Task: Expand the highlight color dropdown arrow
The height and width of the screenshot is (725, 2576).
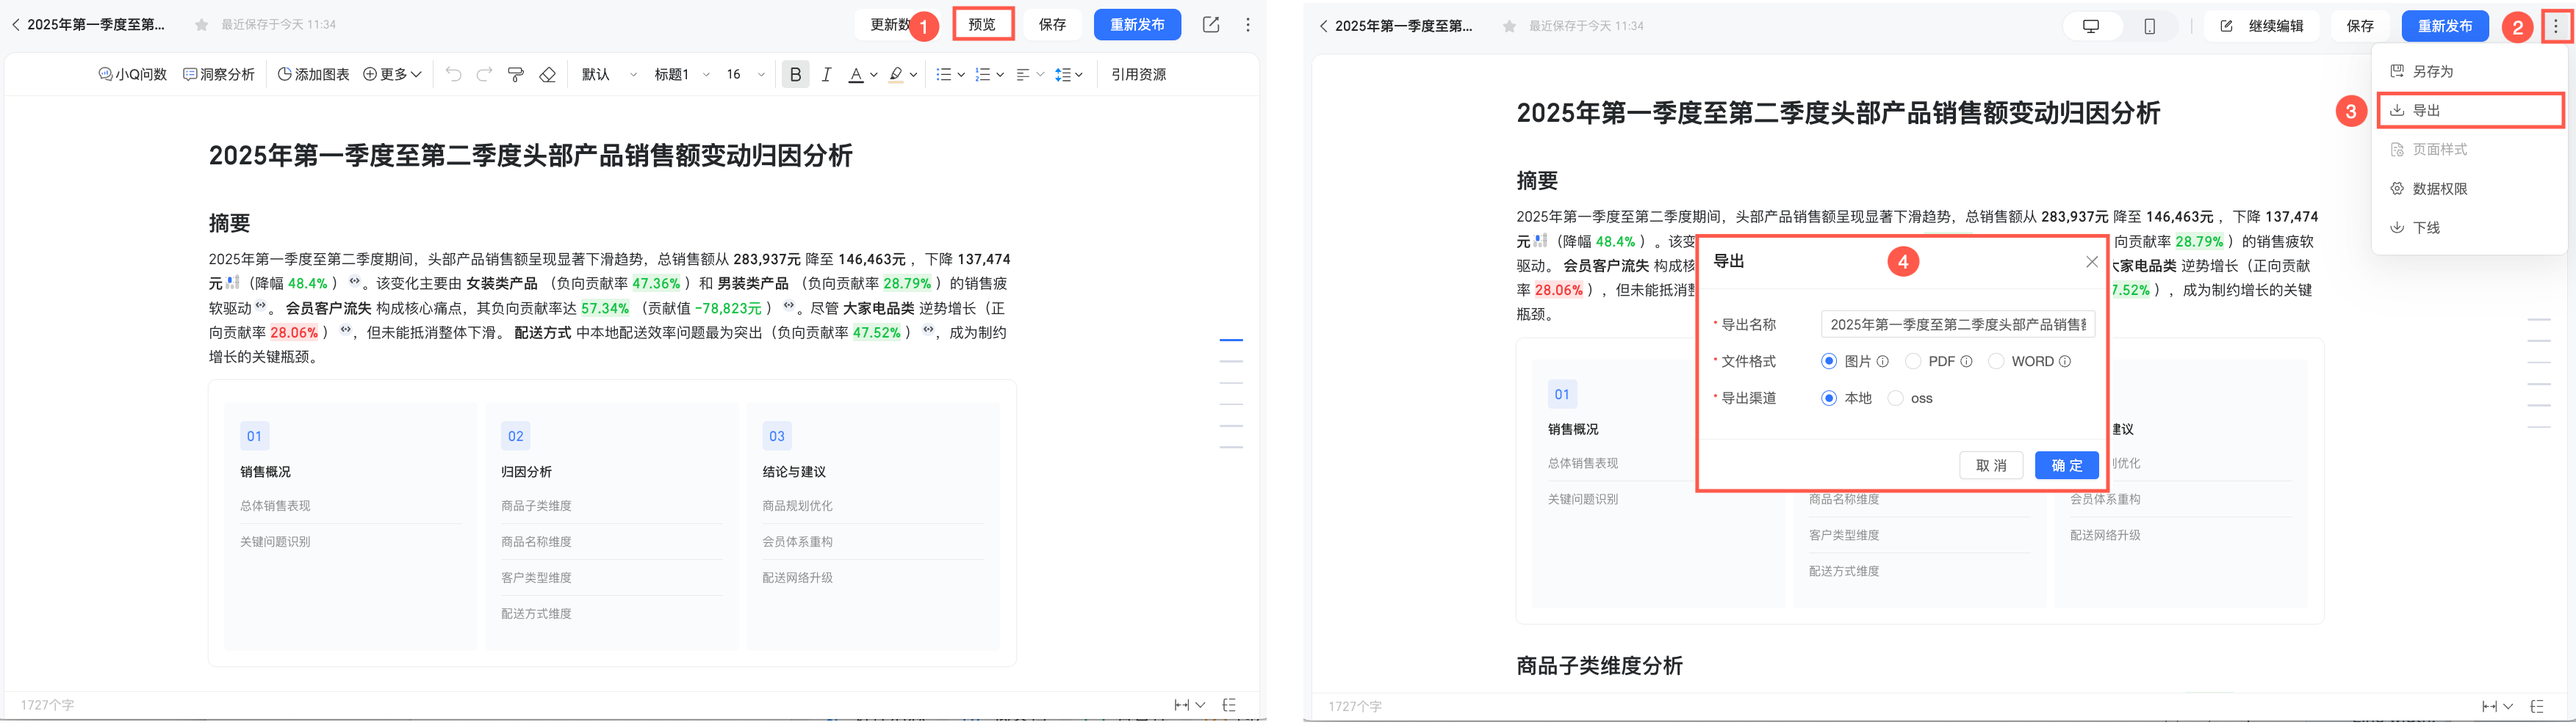Action: 913,75
